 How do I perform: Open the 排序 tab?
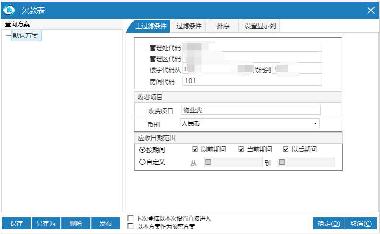tap(223, 26)
